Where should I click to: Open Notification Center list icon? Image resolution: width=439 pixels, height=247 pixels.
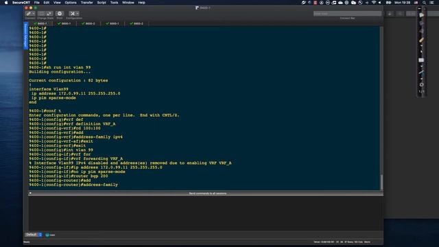[431, 3]
